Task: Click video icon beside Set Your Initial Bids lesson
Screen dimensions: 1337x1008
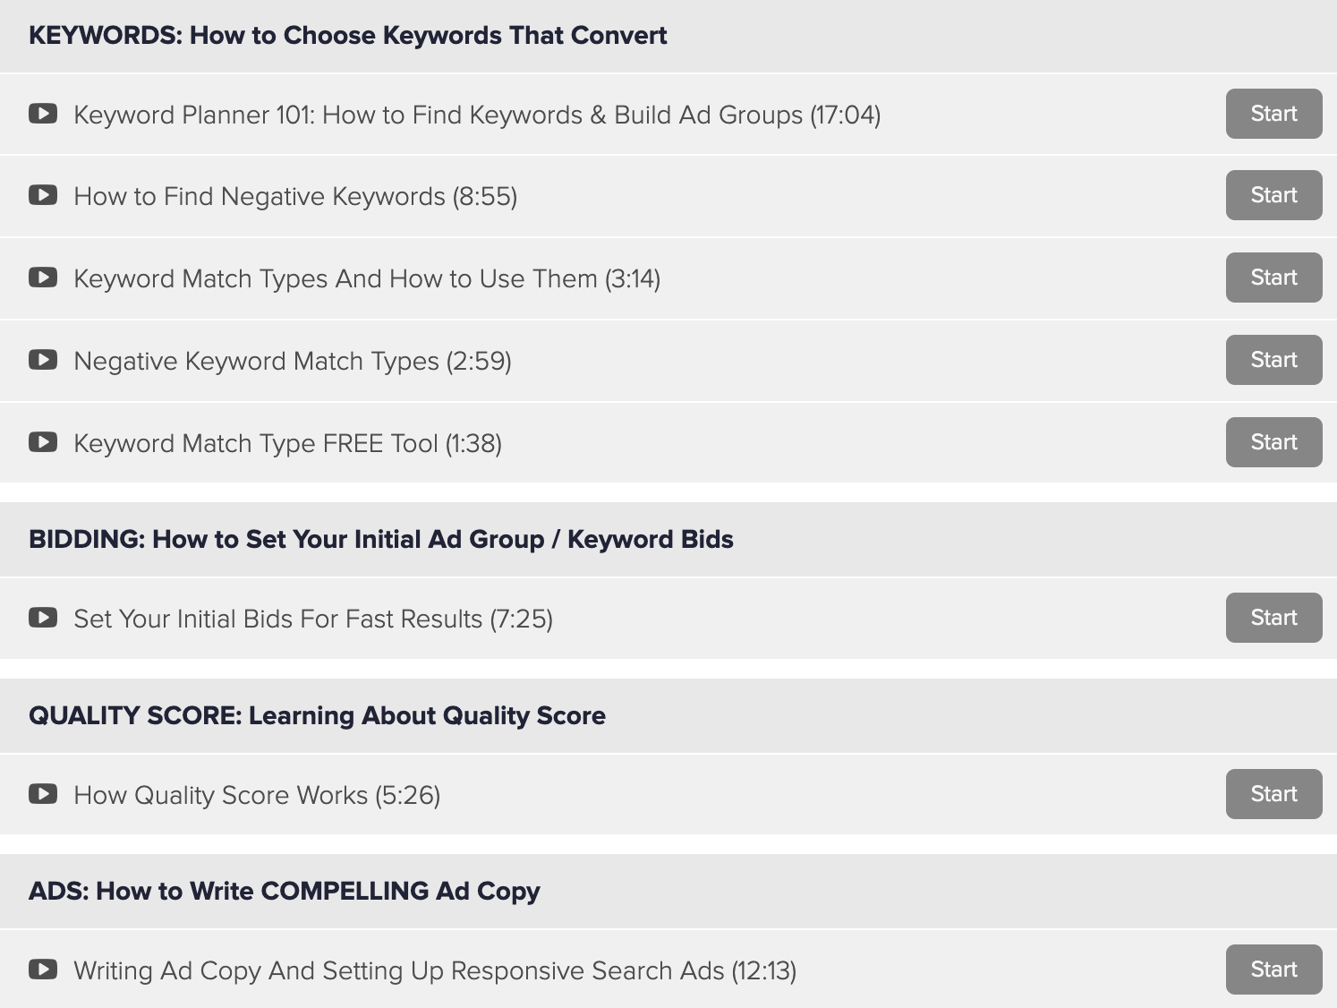Action: coord(43,618)
